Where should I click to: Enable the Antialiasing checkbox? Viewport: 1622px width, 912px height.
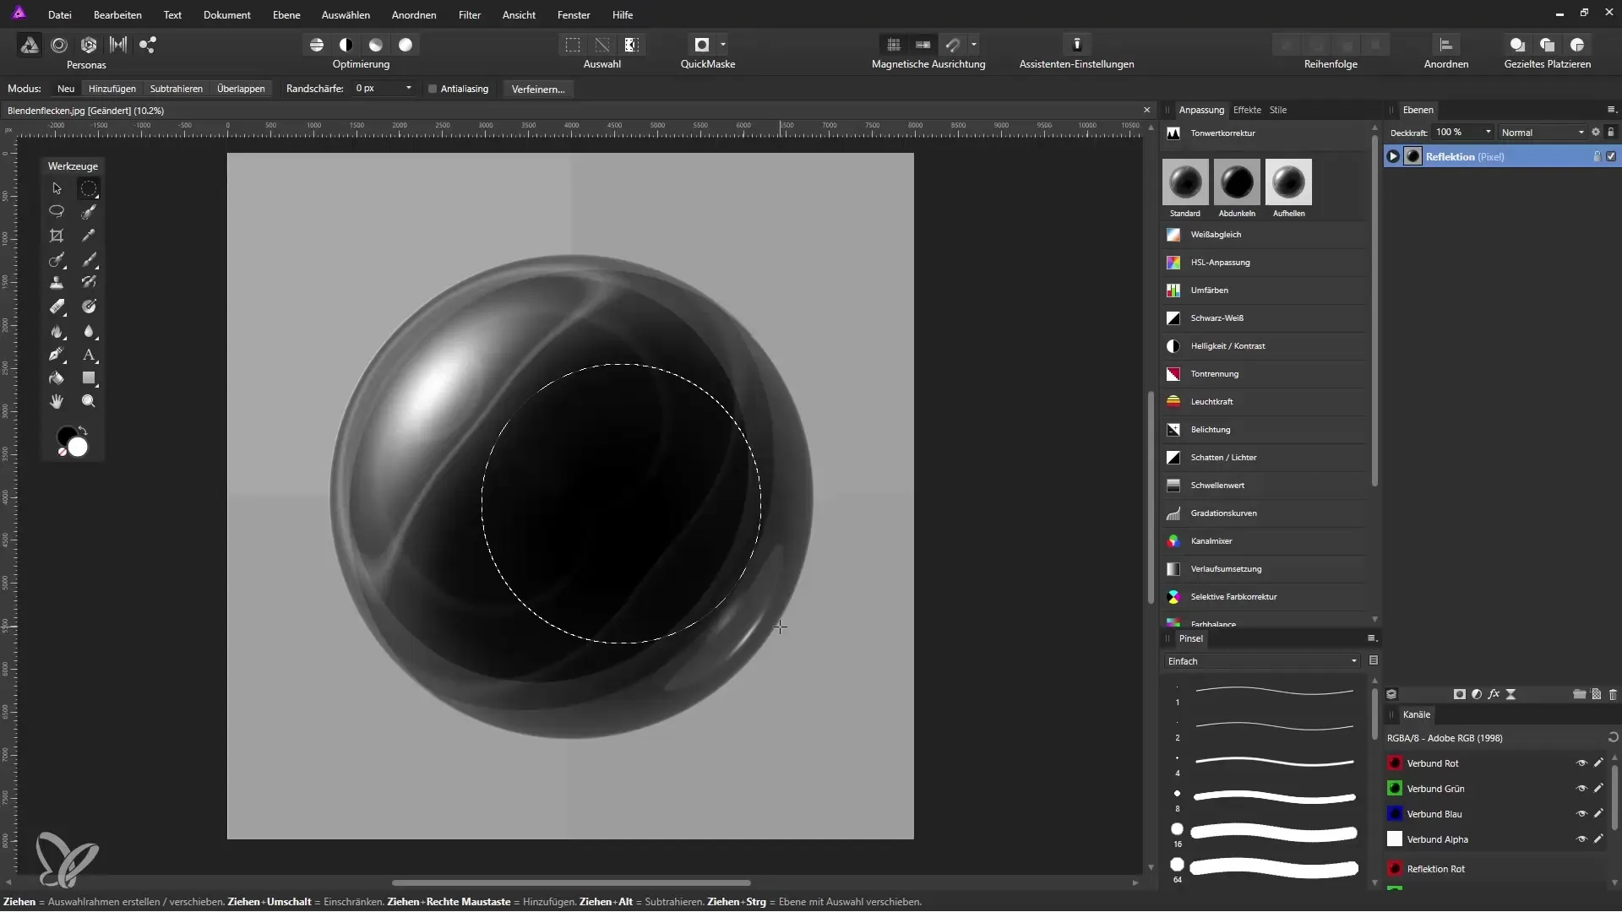point(433,89)
